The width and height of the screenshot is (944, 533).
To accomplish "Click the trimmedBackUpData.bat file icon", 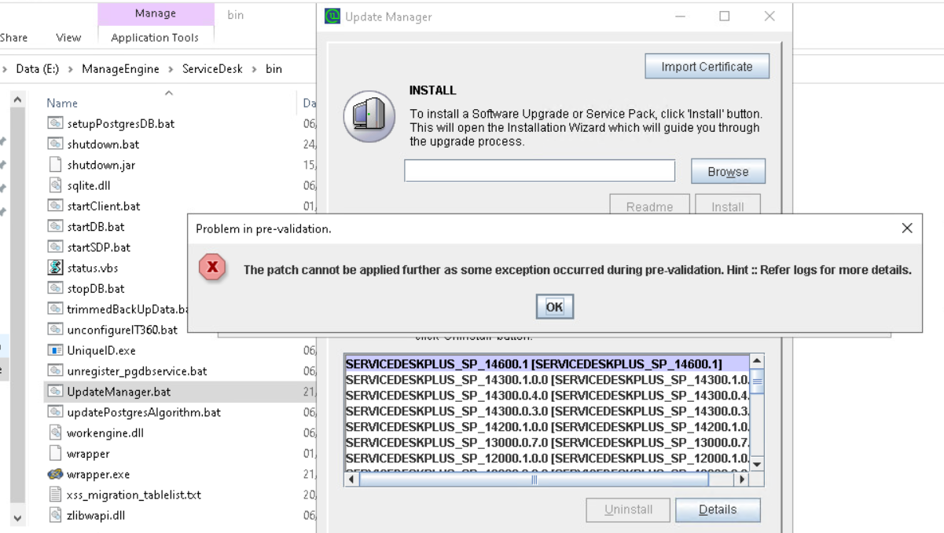I will 55,309.
